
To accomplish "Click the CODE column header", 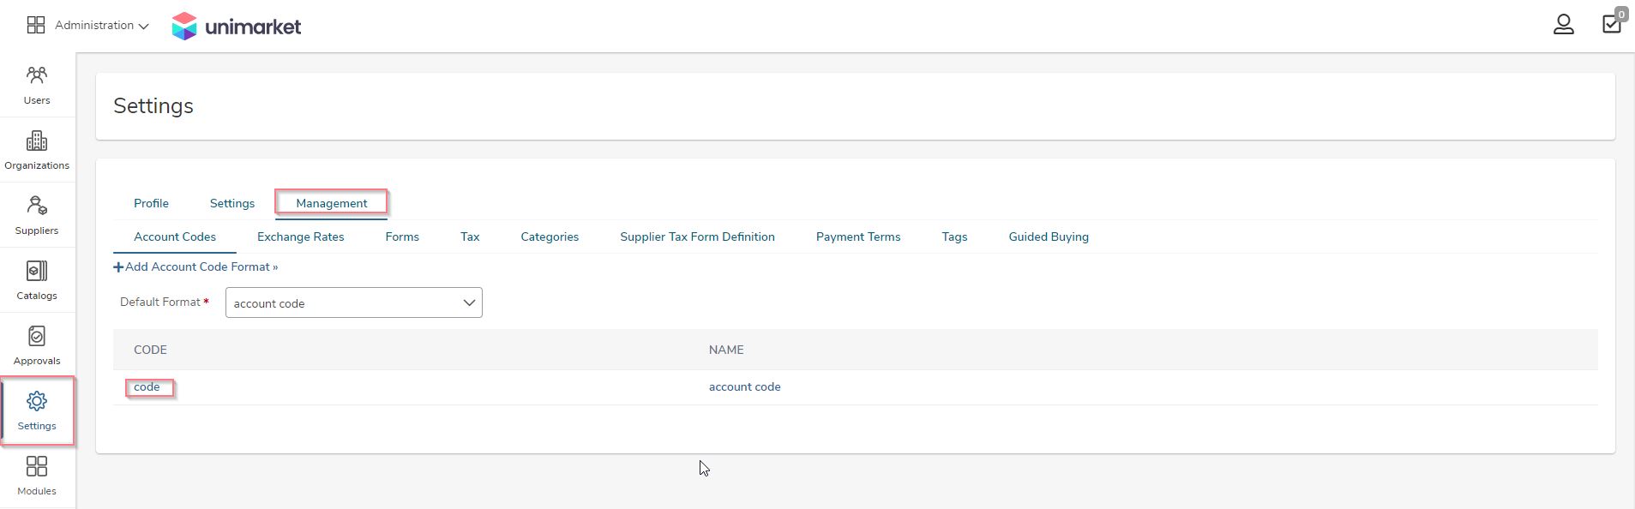I will coord(150,350).
